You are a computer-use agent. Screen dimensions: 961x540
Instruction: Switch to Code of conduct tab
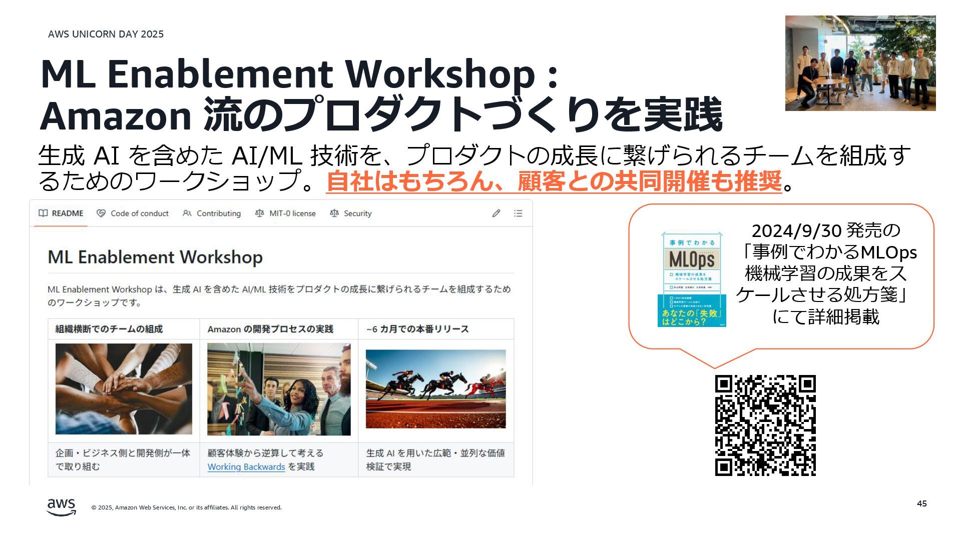tap(133, 213)
